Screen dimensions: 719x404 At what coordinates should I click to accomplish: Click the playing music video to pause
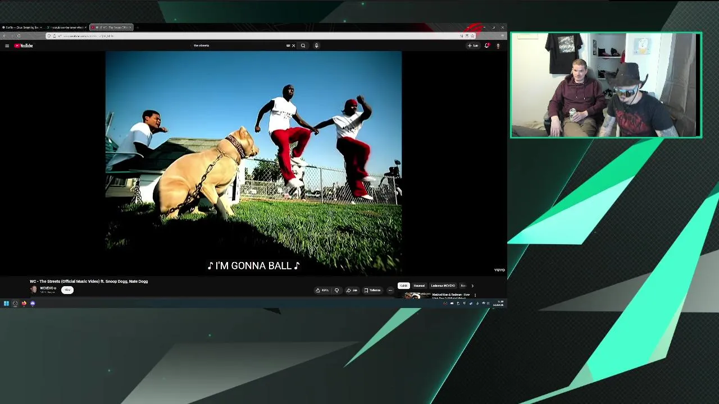pyautogui.click(x=253, y=163)
